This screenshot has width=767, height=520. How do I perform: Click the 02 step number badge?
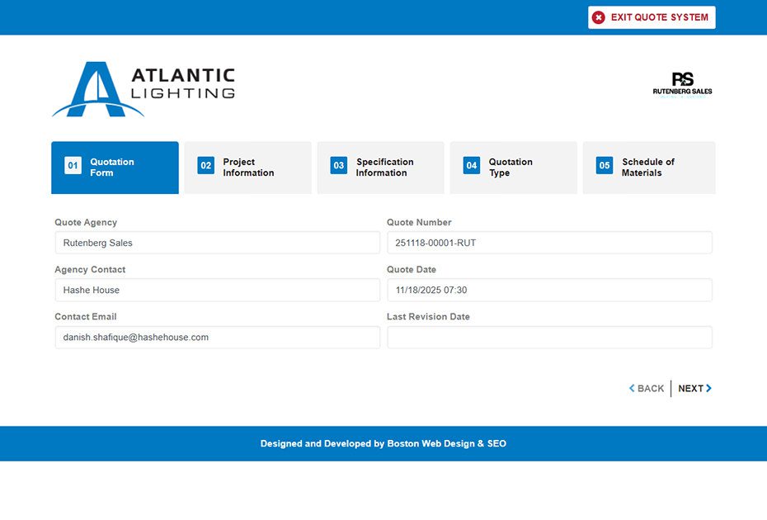coord(205,166)
